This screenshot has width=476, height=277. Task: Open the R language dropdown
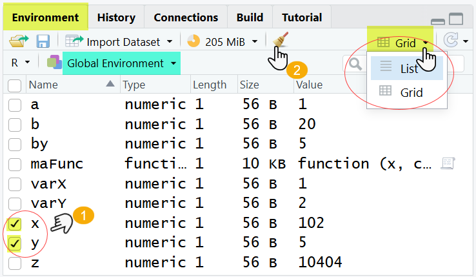[x=21, y=63]
